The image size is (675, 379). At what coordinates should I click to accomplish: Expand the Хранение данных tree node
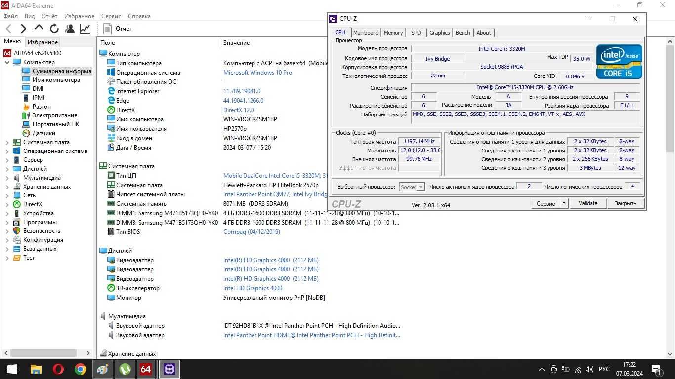tap(7, 187)
